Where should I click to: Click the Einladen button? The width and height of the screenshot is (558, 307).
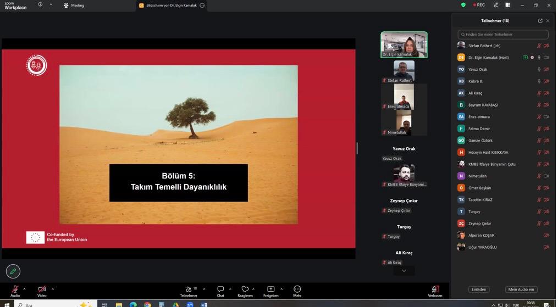click(x=478, y=289)
